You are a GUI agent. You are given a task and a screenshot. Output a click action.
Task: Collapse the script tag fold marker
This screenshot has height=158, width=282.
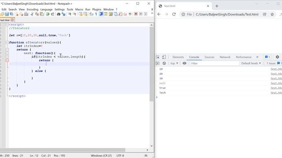(7, 25)
